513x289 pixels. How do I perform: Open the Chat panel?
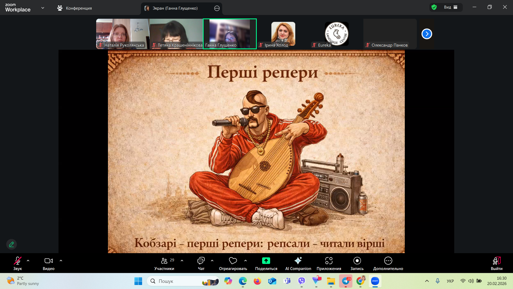click(201, 263)
